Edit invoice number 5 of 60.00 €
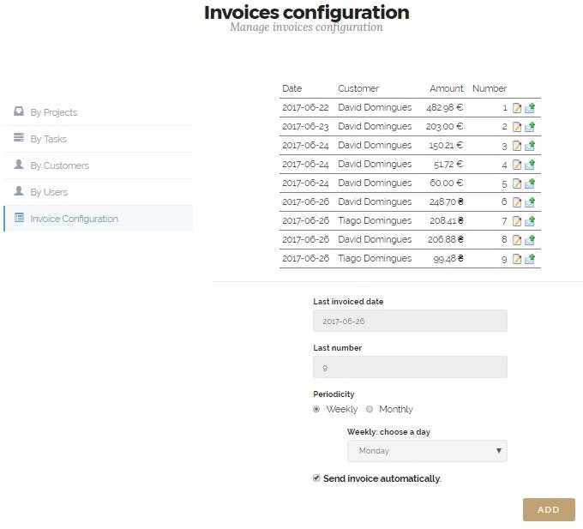Screen dimensions: 583x529 click(517, 183)
